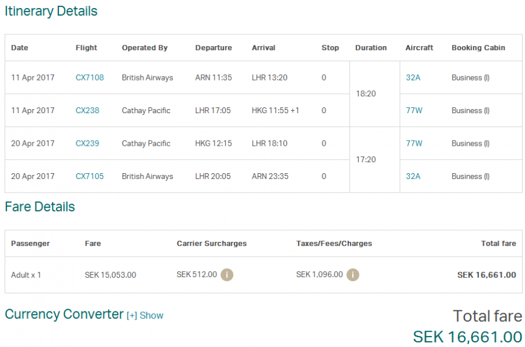525x347 pixels.
Task: Click the Adult x 1 passenger cell
Action: [x=26, y=275]
